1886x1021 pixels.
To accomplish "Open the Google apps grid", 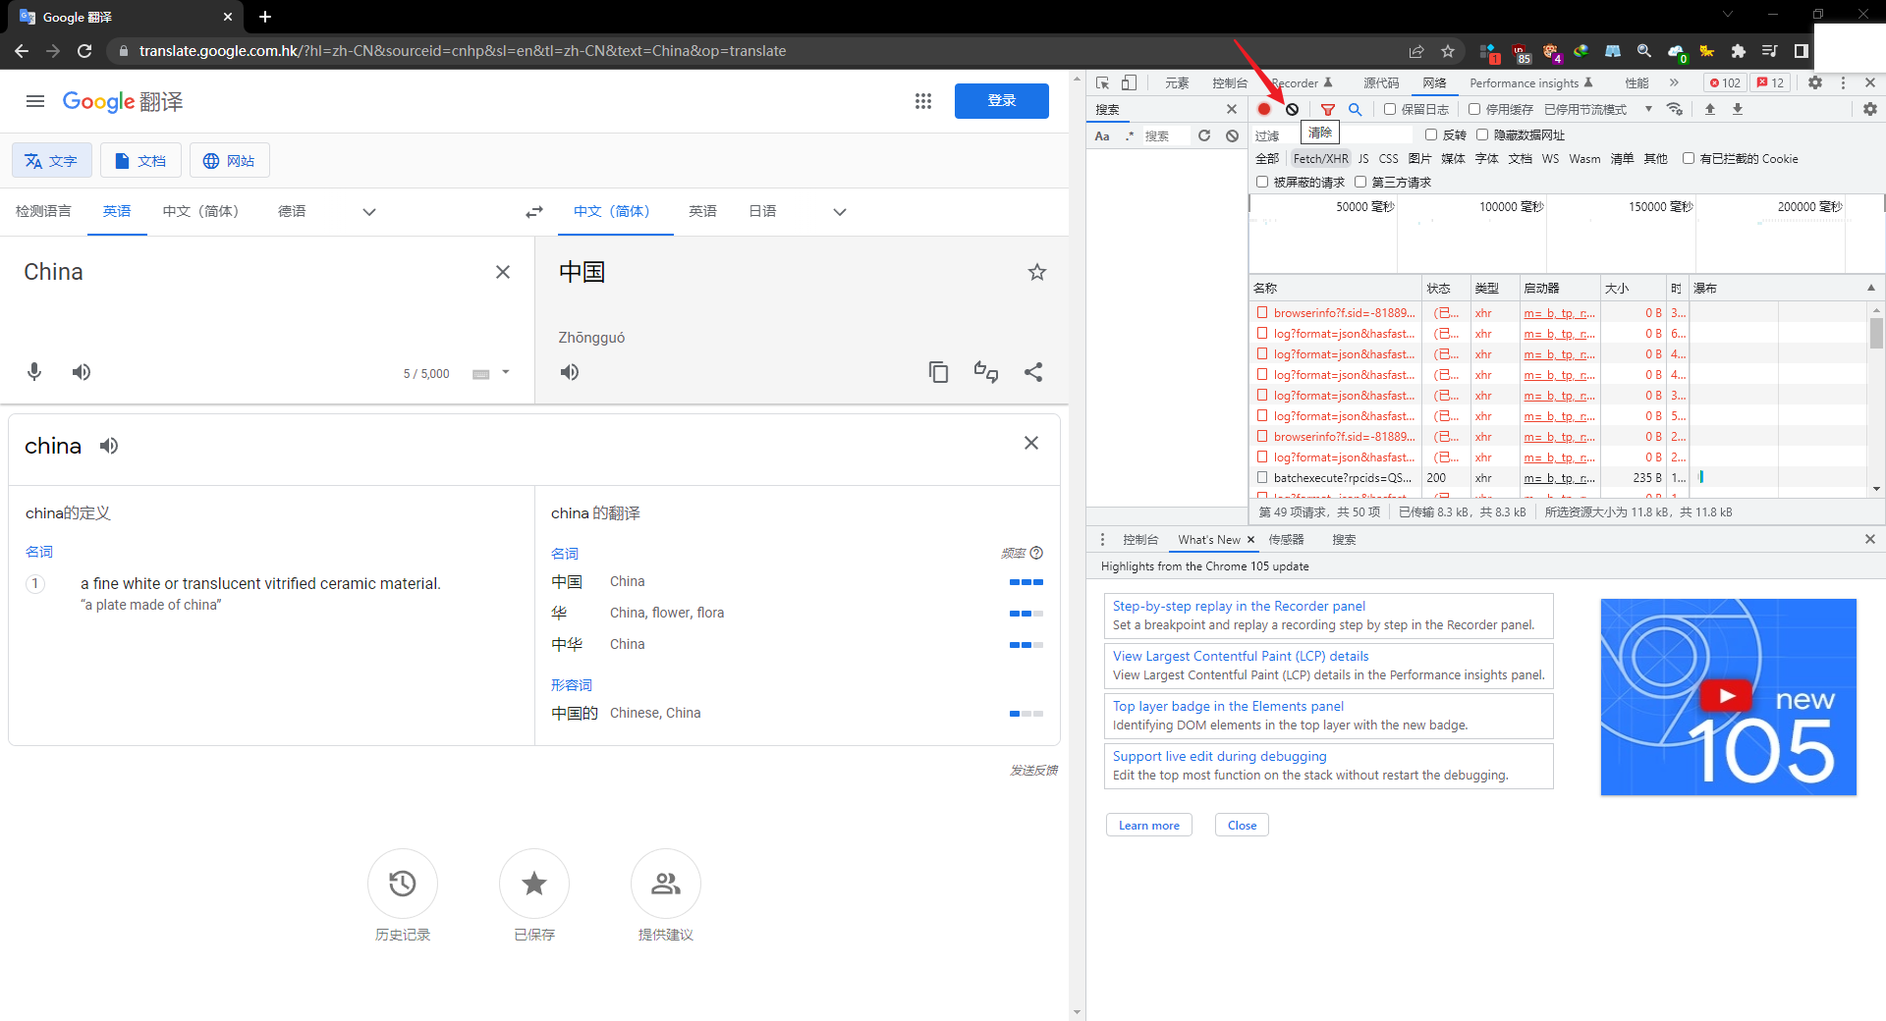I will pos(922,101).
